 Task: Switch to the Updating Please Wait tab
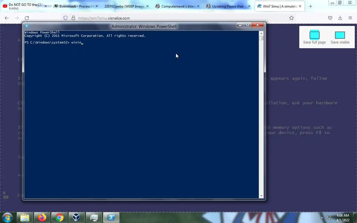(228, 6)
